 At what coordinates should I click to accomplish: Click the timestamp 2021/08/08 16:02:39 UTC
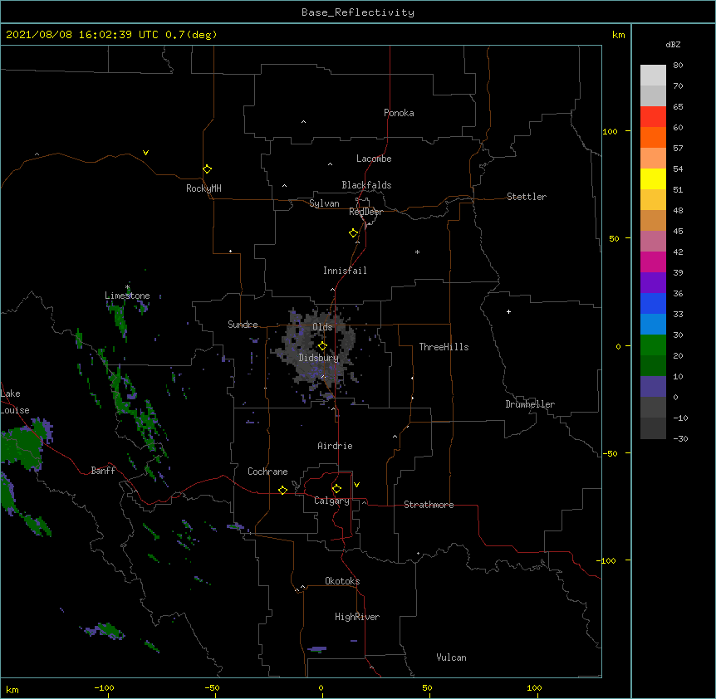pyautogui.click(x=81, y=35)
